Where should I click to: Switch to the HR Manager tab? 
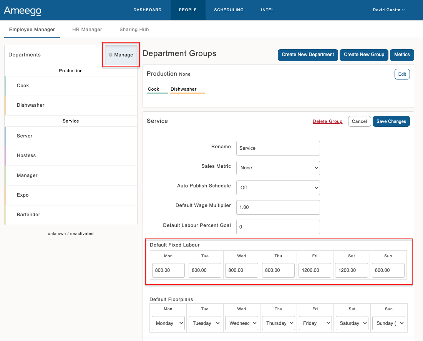[x=87, y=30]
